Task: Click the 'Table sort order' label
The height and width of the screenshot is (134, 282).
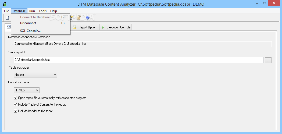Action: point(19,68)
